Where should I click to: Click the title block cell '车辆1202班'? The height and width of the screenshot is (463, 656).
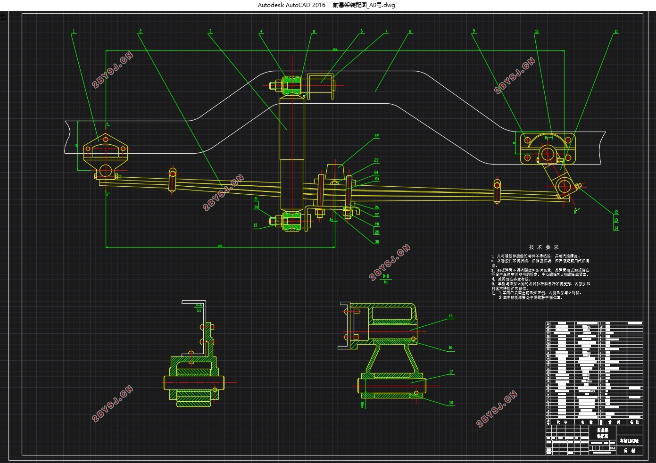(x=629, y=441)
